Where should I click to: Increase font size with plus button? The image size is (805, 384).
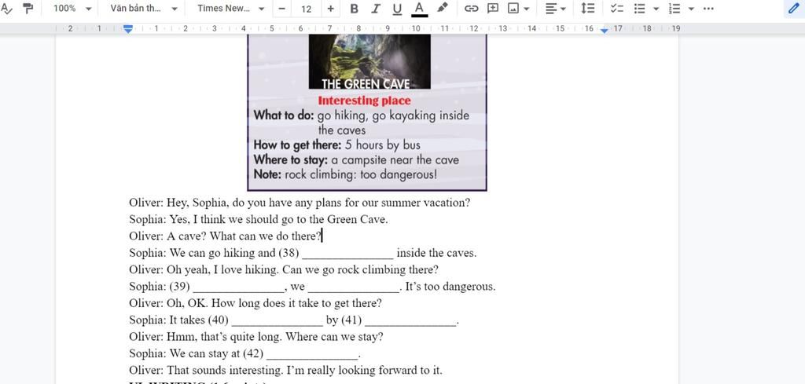coord(330,9)
